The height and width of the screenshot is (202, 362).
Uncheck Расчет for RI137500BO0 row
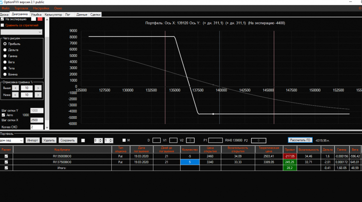6,162
